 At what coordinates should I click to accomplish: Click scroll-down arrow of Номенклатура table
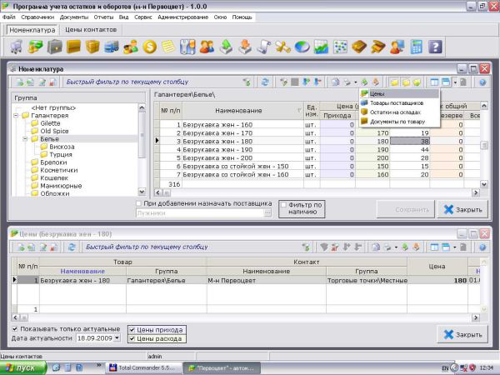484,184
